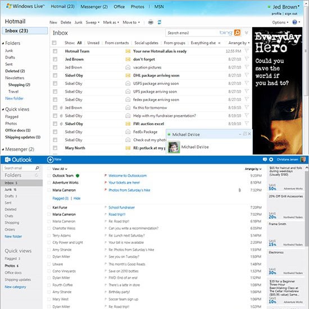Open the Options dropdown in Hotmail
The height and width of the screenshot is (309, 309).
[280, 22]
